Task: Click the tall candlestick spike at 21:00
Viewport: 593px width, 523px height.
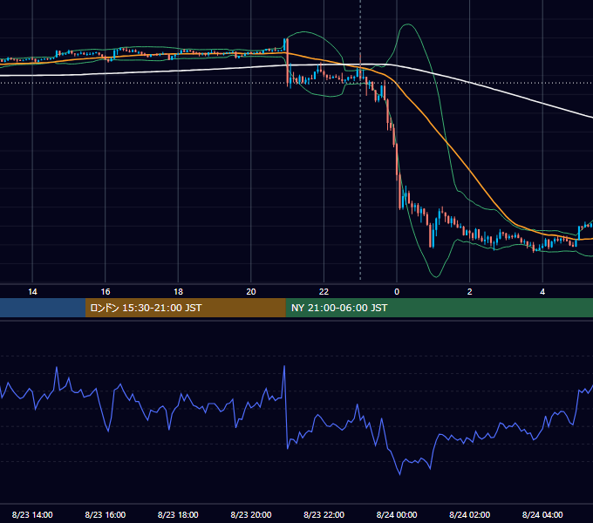Action: [288, 63]
